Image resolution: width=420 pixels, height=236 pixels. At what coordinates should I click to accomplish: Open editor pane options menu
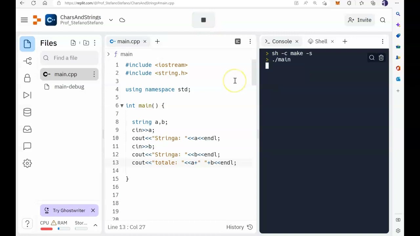pyautogui.click(x=250, y=42)
